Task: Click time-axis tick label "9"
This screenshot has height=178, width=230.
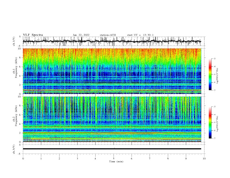Action: pyautogui.click(x=186, y=159)
